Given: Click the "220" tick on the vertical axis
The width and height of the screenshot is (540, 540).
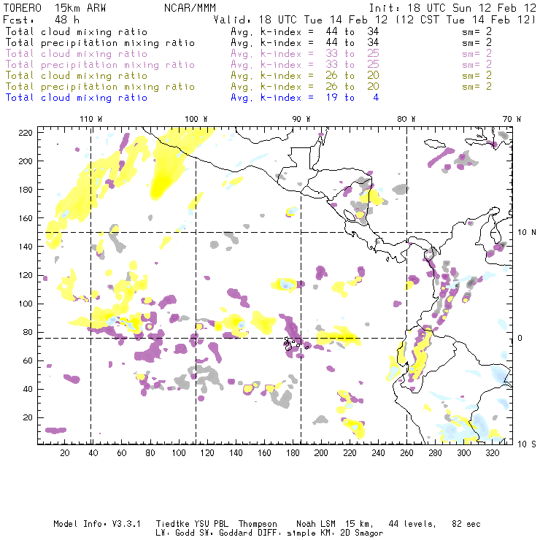Looking at the screenshot, I should click(26, 133).
